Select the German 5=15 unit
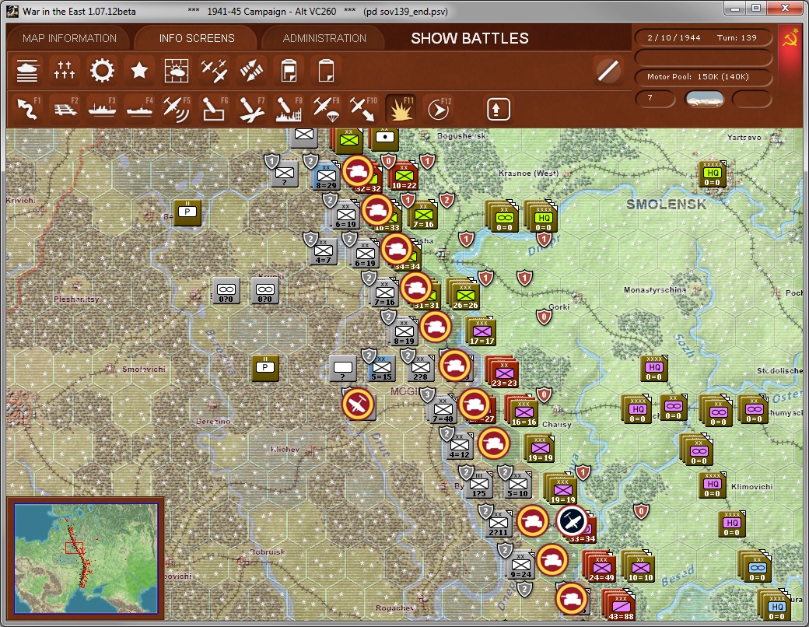 (x=381, y=369)
